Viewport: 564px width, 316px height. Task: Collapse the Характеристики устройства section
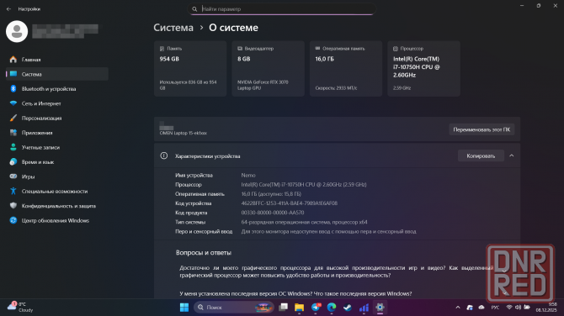(512, 155)
